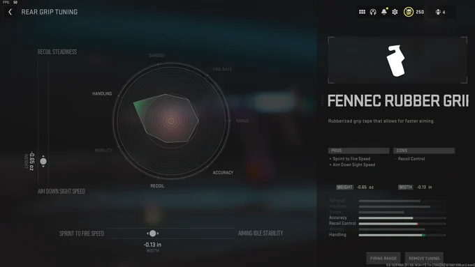Viewport: 475px width, 267px height.
Task: Click the Aiming Idle Stability label
Action: [x=261, y=233]
